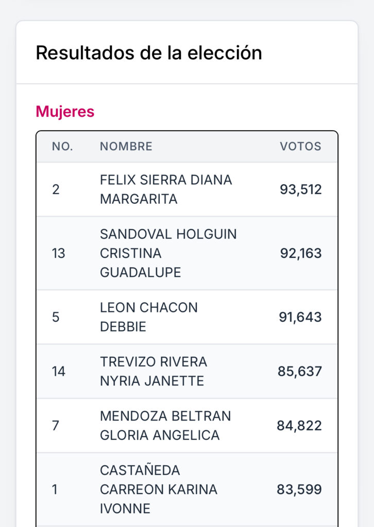The height and width of the screenshot is (527, 374).
Task: Click the NO. column header
Action: (x=62, y=146)
